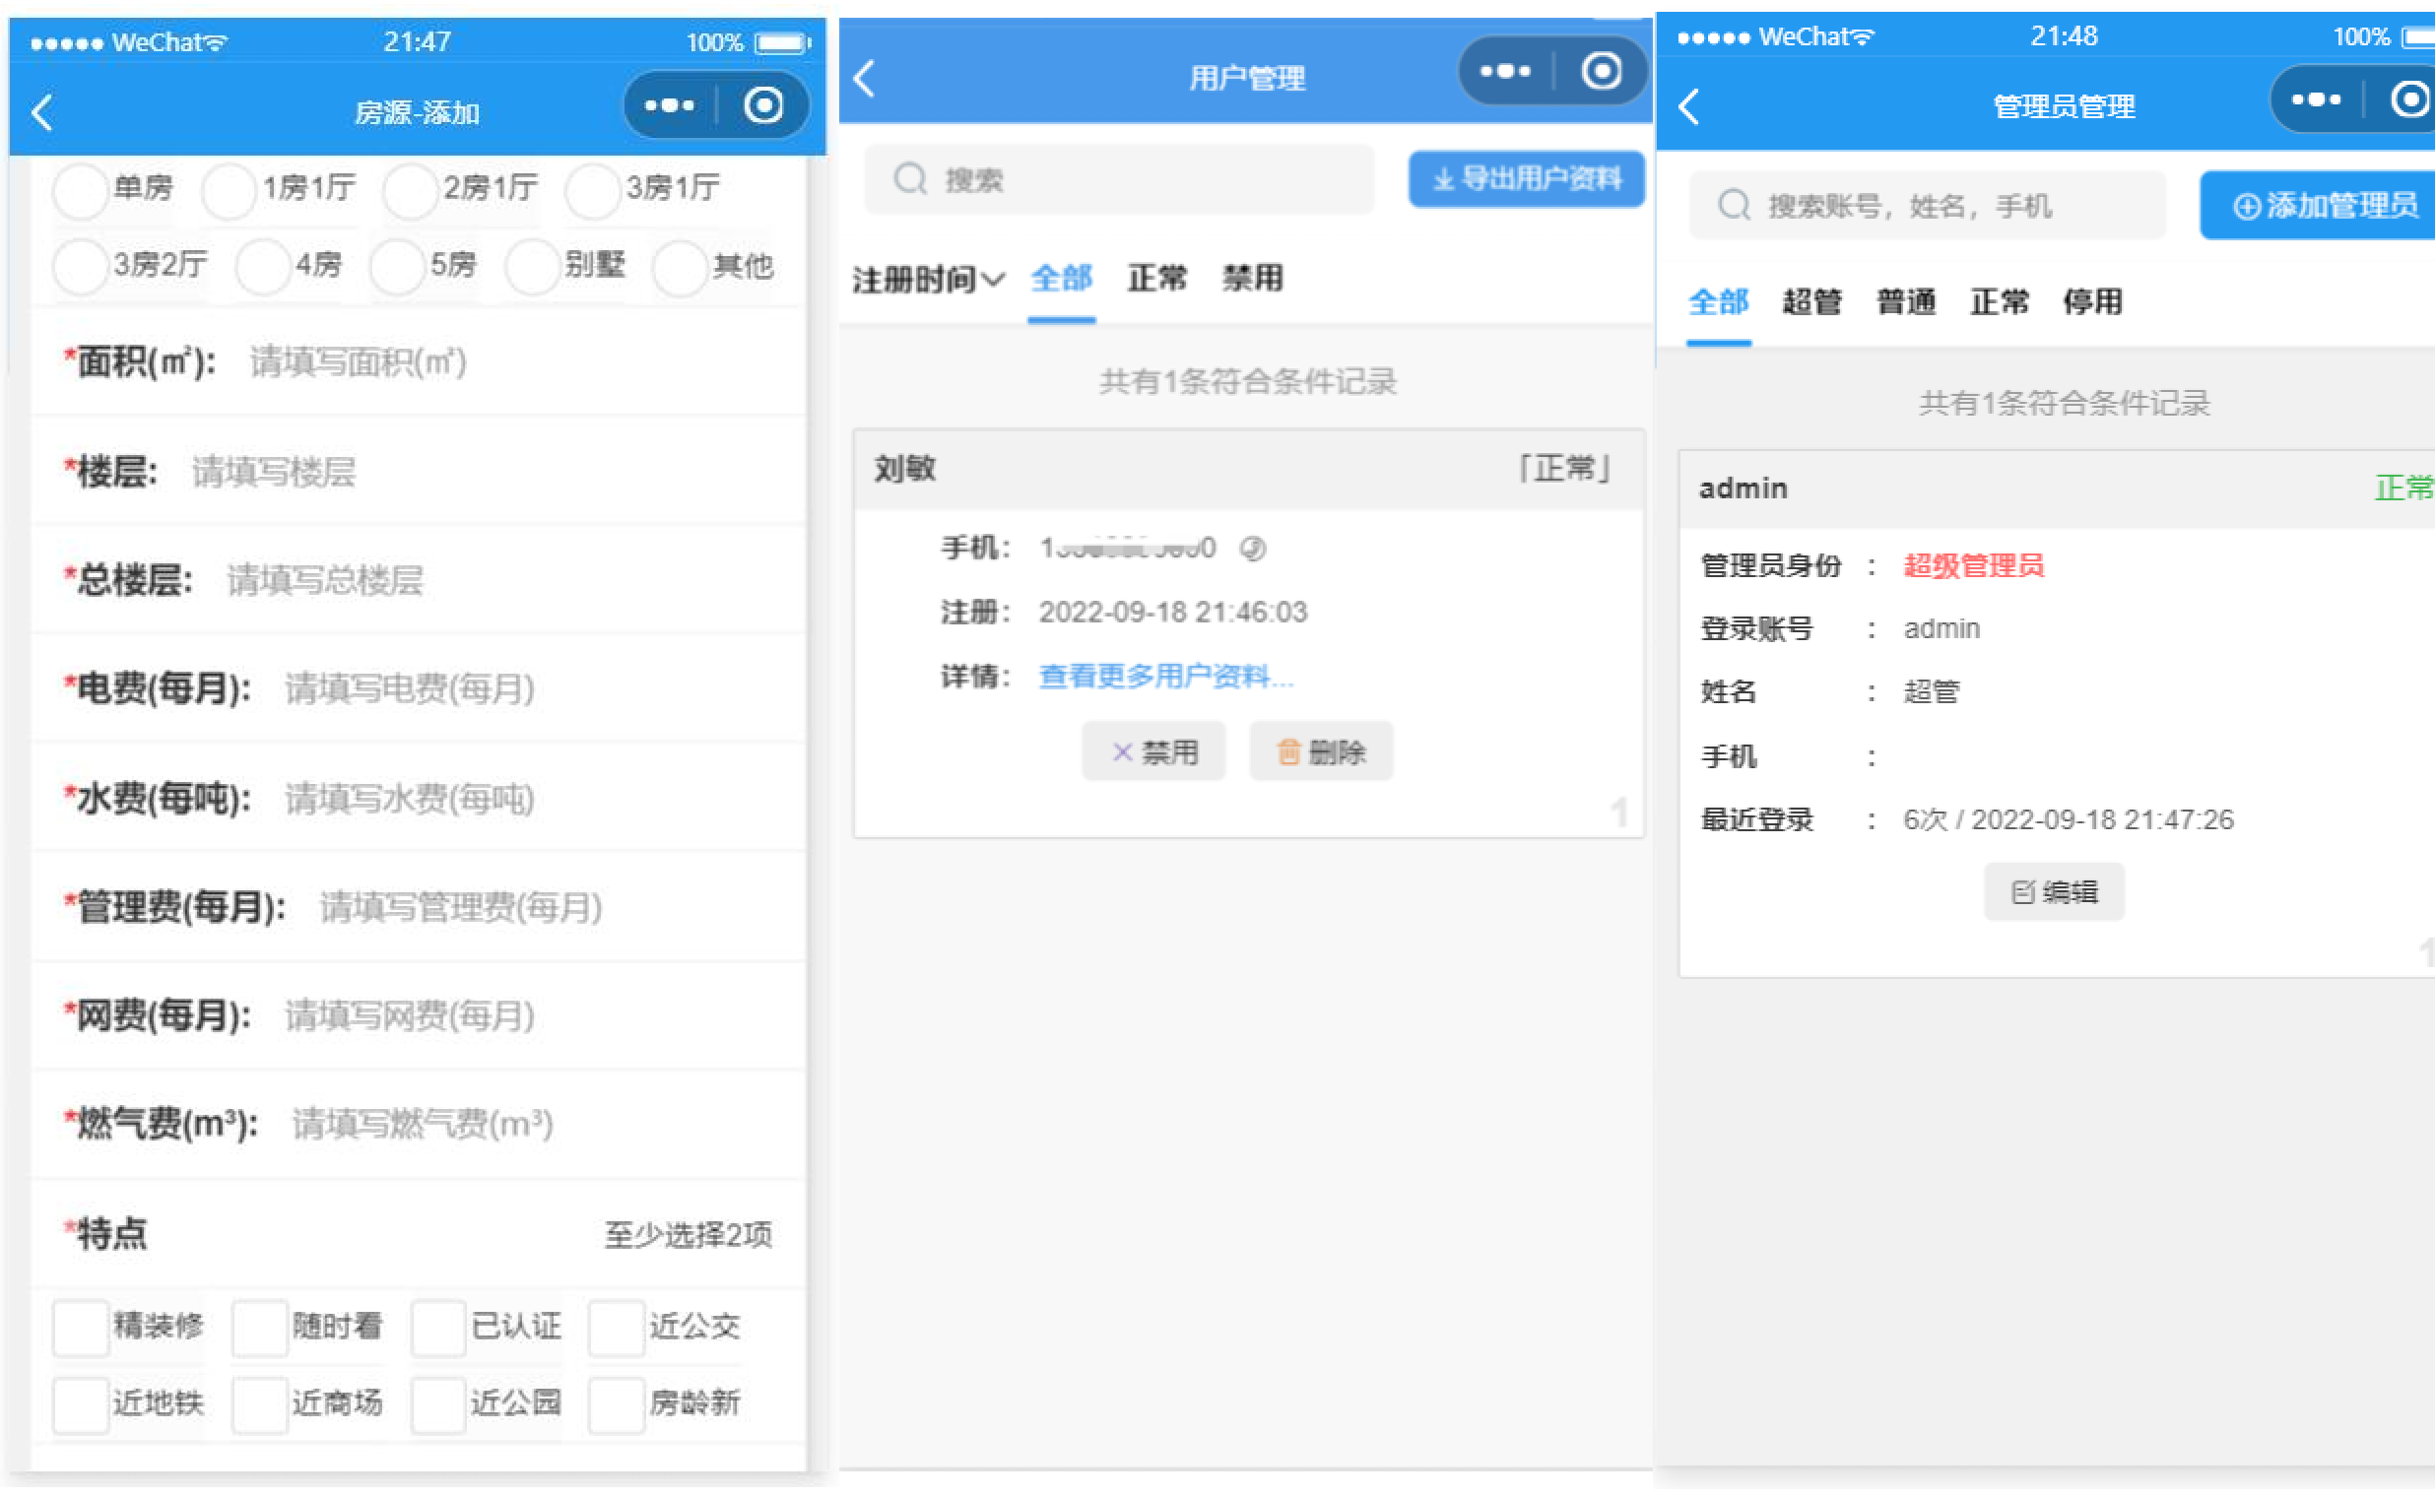Check the 已认证 feature checkbox
2435x1497 pixels.
(x=438, y=1329)
